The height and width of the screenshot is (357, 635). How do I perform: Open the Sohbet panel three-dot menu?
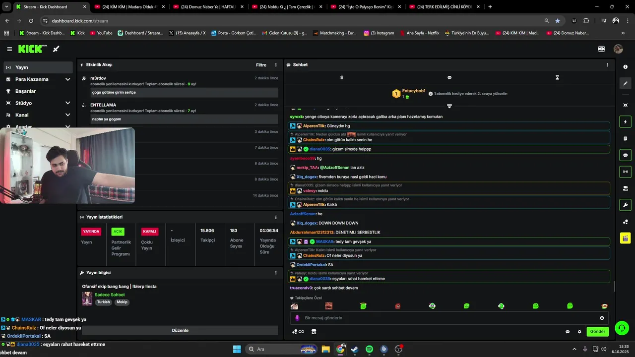[607, 65]
